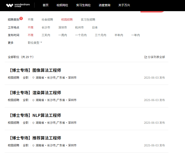Screen dimensions: 185x153
Task: Open 【博士专场】图像算法工程师 job posting
Action: click(35, 70)
